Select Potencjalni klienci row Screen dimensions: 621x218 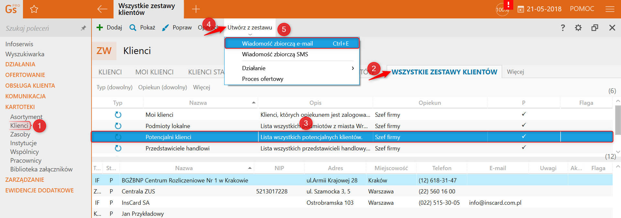click(x=352, y=137)
